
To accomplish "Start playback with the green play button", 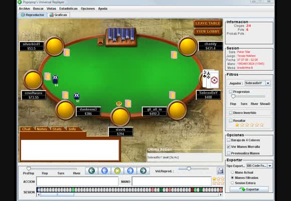I will pyautogui.click(x=117, y=170).
